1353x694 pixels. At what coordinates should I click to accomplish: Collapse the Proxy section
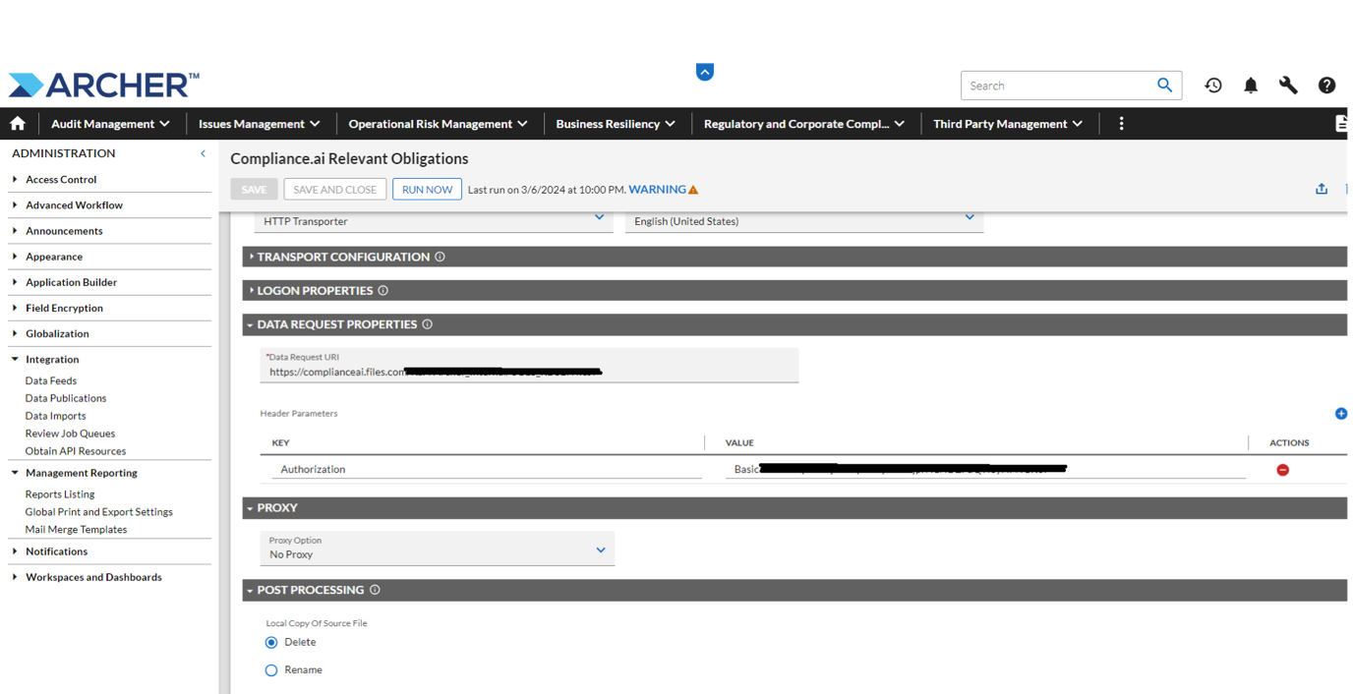(251, 508)
